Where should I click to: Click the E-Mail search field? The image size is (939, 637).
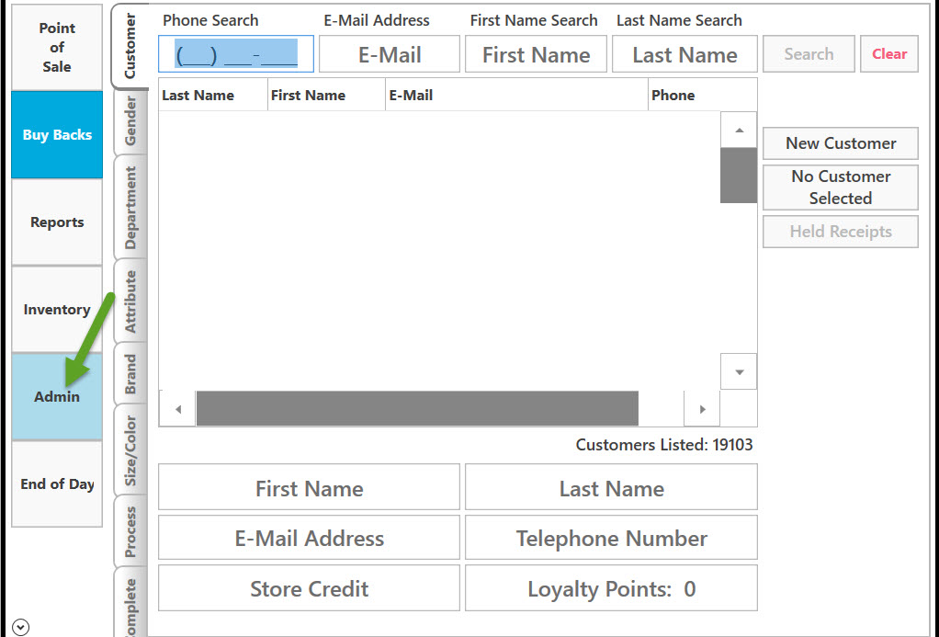point(390,54)
